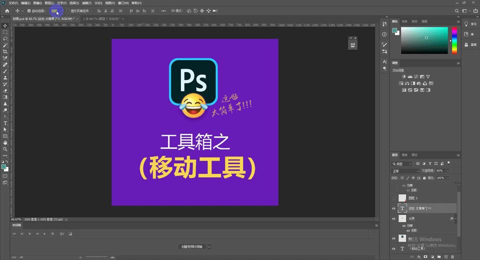Open the 滤镜 menu in the menu bar
480x260 pixels.
85,3
